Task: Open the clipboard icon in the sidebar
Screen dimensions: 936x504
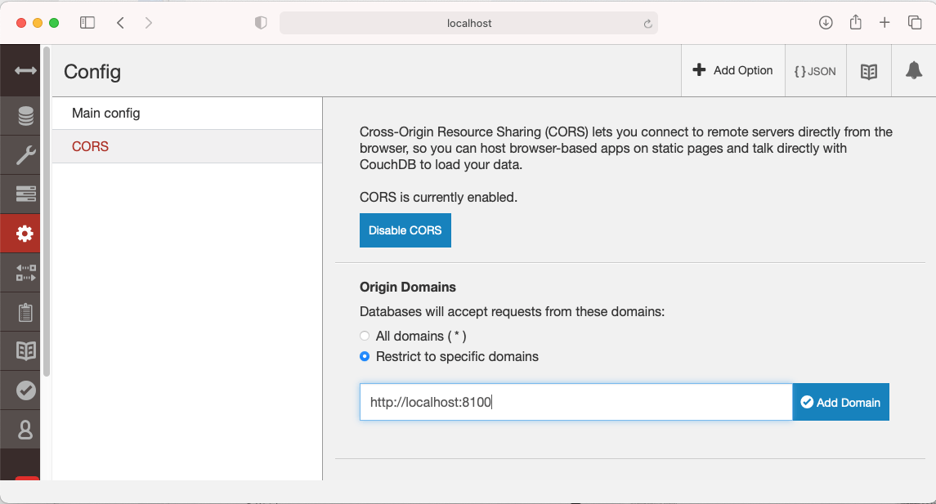Action: [25, 312]
